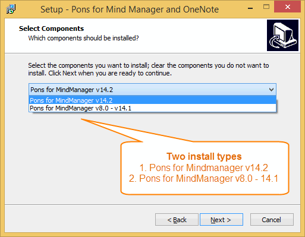Click the Setup - Pons title bar text
305x237 pixels.
[x=130, y=10]
